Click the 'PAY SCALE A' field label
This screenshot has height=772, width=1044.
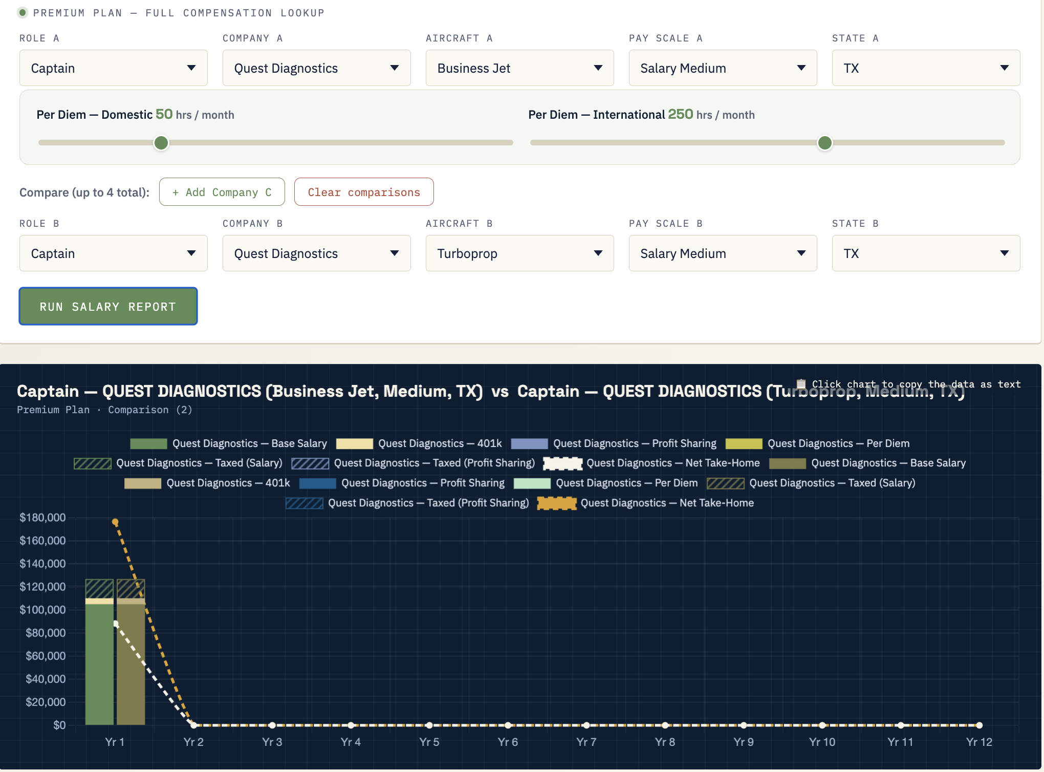(666, 38)
